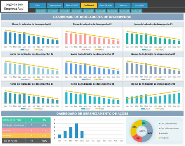The image size is (185, 146).
Task: Open the Matriz SWOT tab
Action: click(x=72, y=5)
